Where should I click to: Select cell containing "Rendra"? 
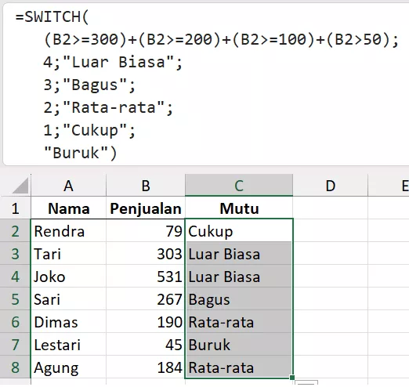(68, 231)
